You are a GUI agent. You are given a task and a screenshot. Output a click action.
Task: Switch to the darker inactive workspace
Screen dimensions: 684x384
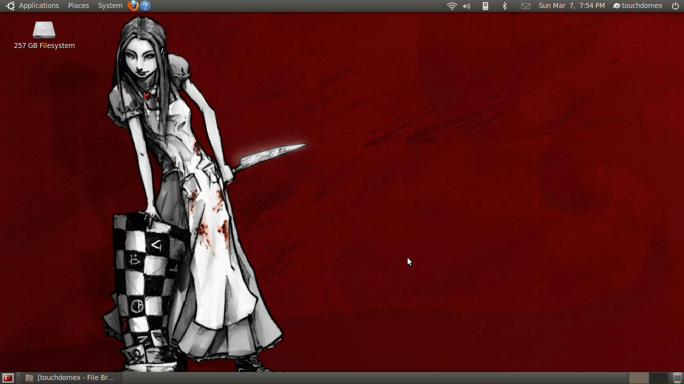(659, 378)
